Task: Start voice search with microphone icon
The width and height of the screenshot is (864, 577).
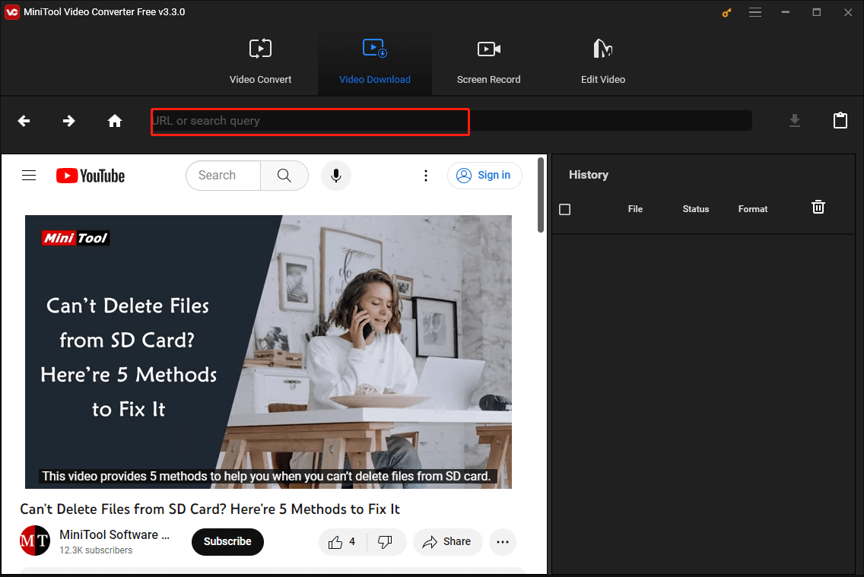Action: click(336, 176)
